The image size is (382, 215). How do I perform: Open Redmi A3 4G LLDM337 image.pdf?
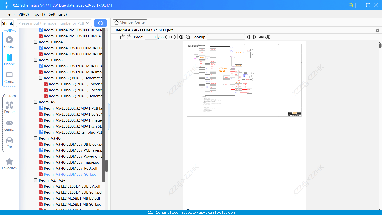coord(72,162)
